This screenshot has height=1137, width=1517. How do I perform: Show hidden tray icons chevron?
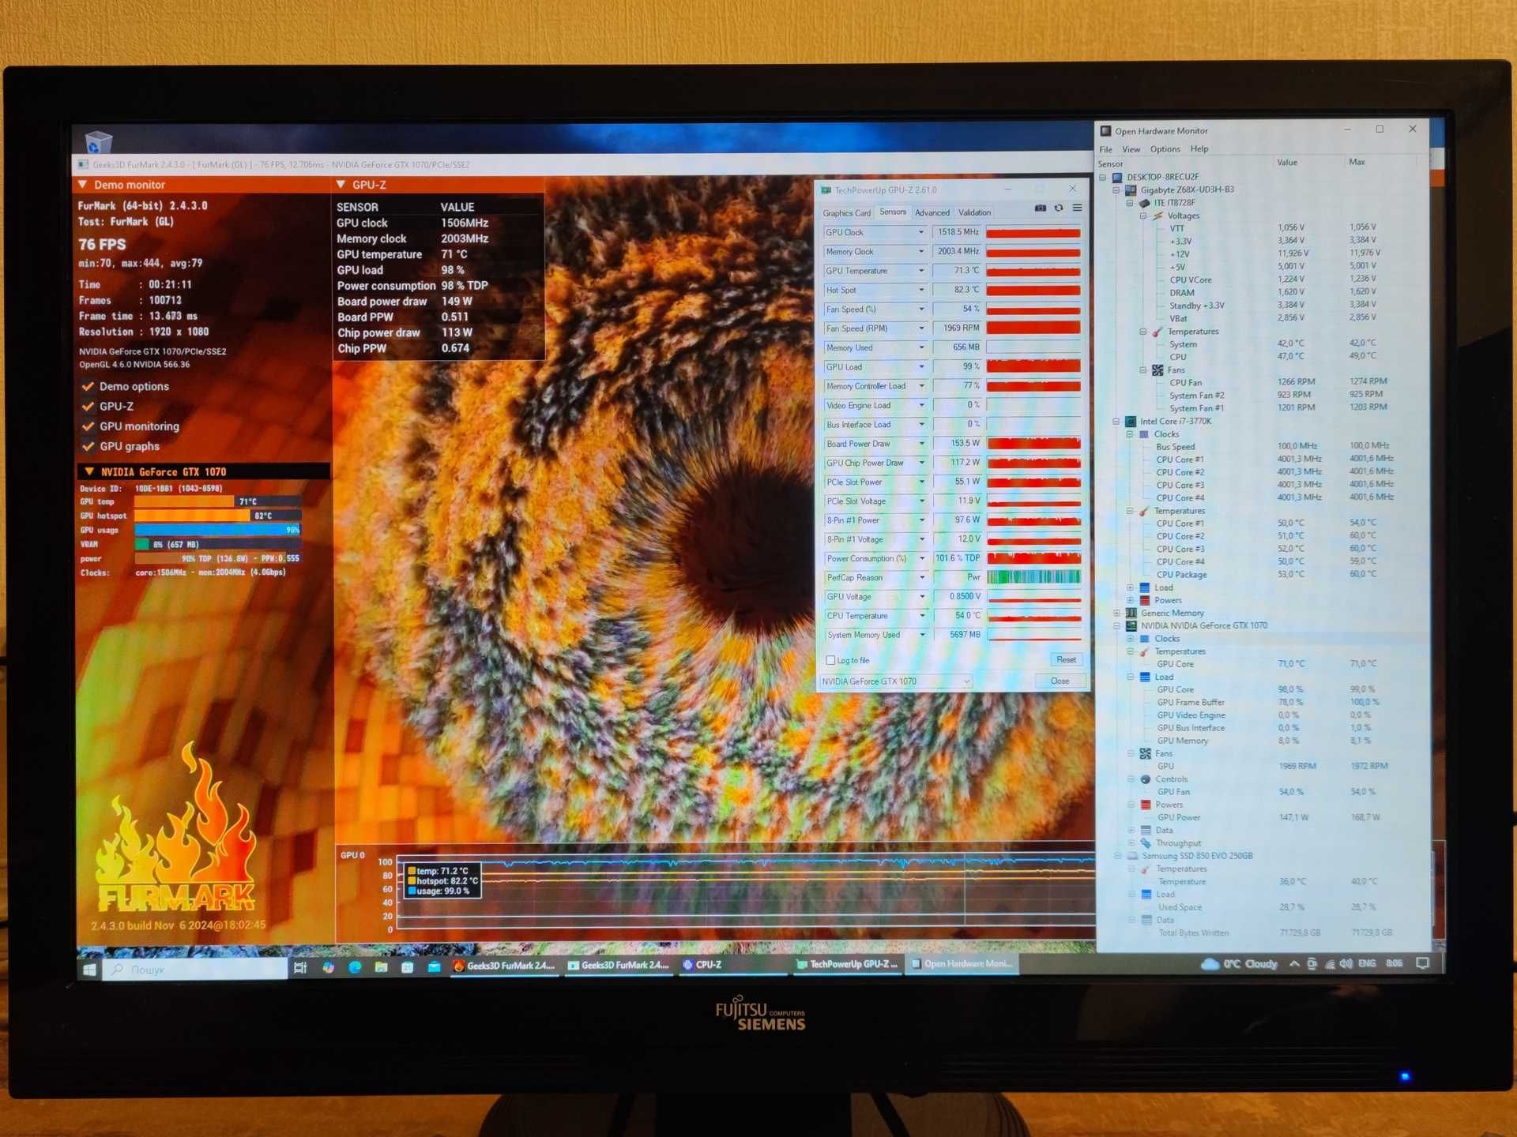coord(1294,964)
